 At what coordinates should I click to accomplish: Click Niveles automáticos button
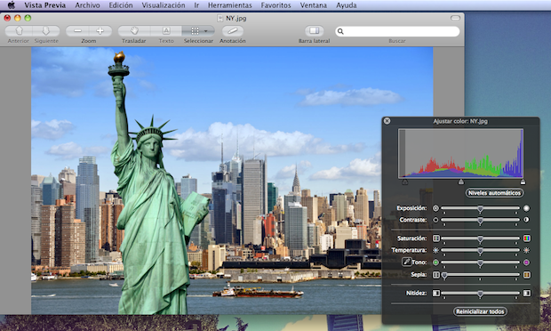(494, 193)
